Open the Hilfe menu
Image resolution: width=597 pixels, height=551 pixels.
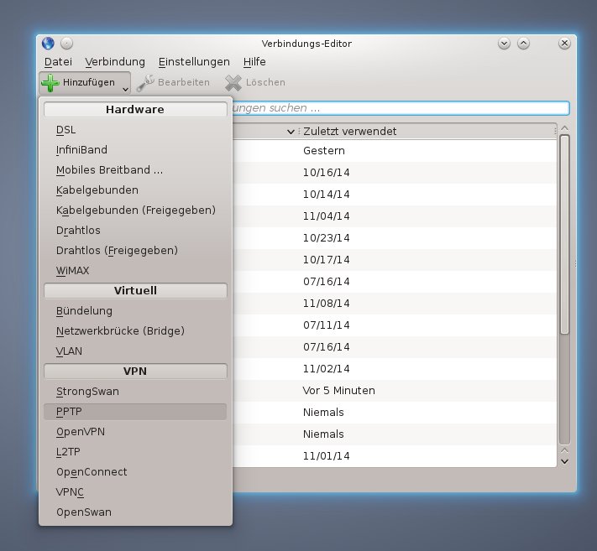[x=254, y=62]
